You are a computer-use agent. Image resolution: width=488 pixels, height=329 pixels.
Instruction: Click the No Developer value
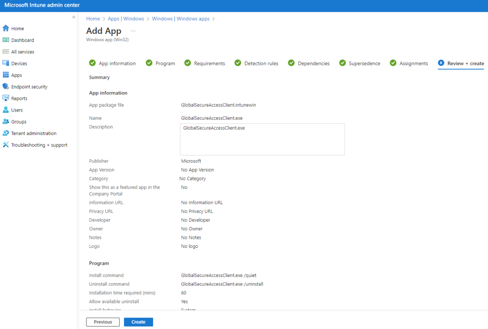point(195,220)
